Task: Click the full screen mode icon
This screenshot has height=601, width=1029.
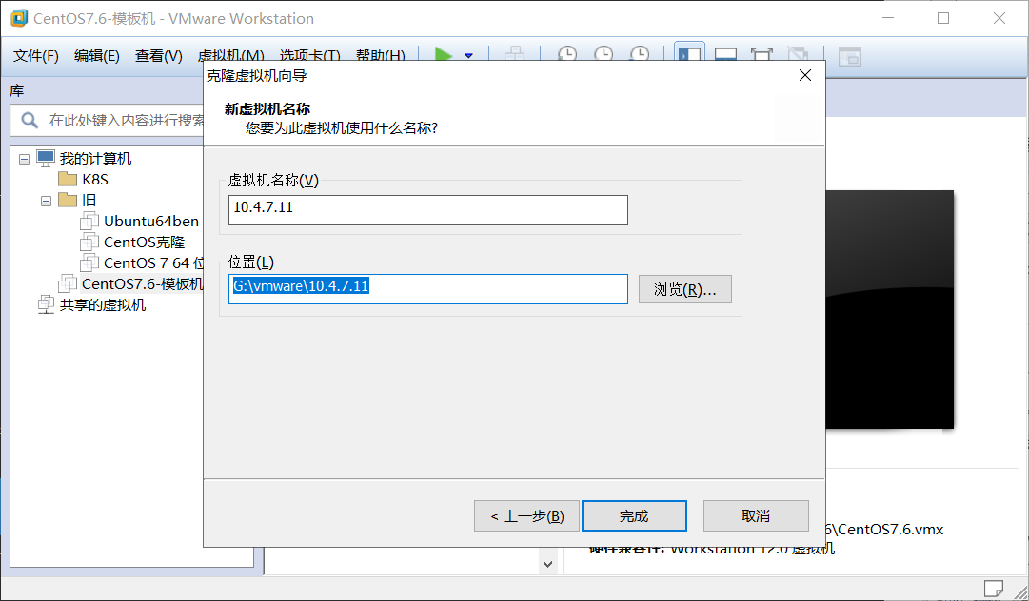Action: [x=762, y=55]
